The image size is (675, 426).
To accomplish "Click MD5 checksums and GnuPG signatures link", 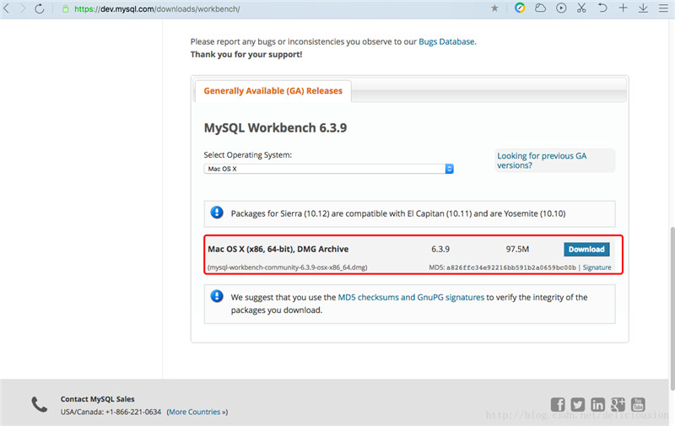I will coord(411,298).
